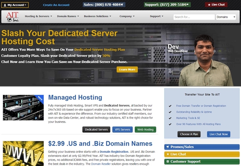Click the Transfer Your Site To AIT title
Screen dimensions: 241x166
tap(202, 95)
